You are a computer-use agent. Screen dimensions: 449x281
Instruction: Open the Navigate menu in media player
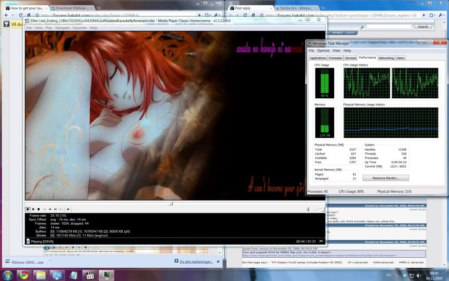(x=62, y=28)
